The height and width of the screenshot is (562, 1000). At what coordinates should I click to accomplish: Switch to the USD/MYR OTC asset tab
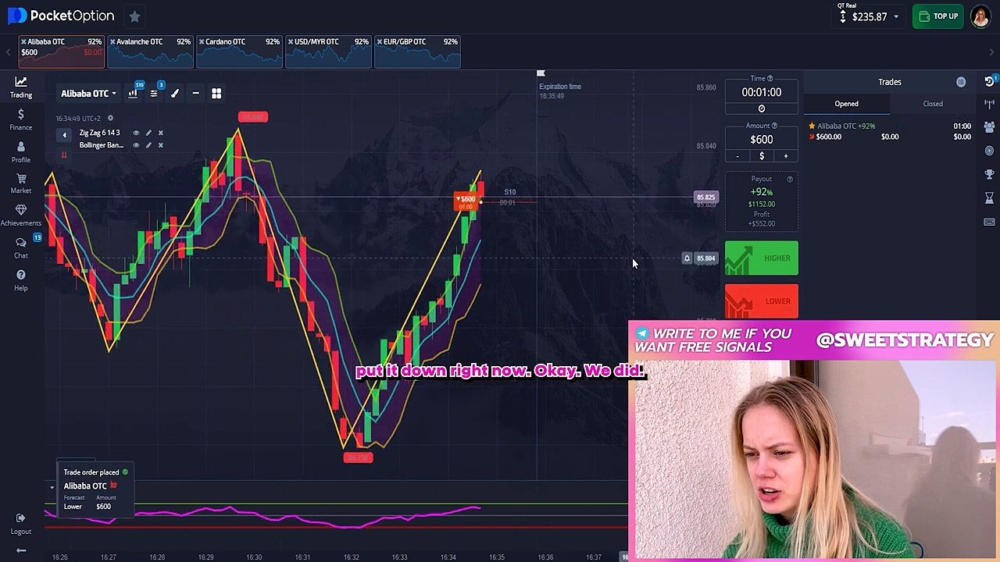point(329,52)
